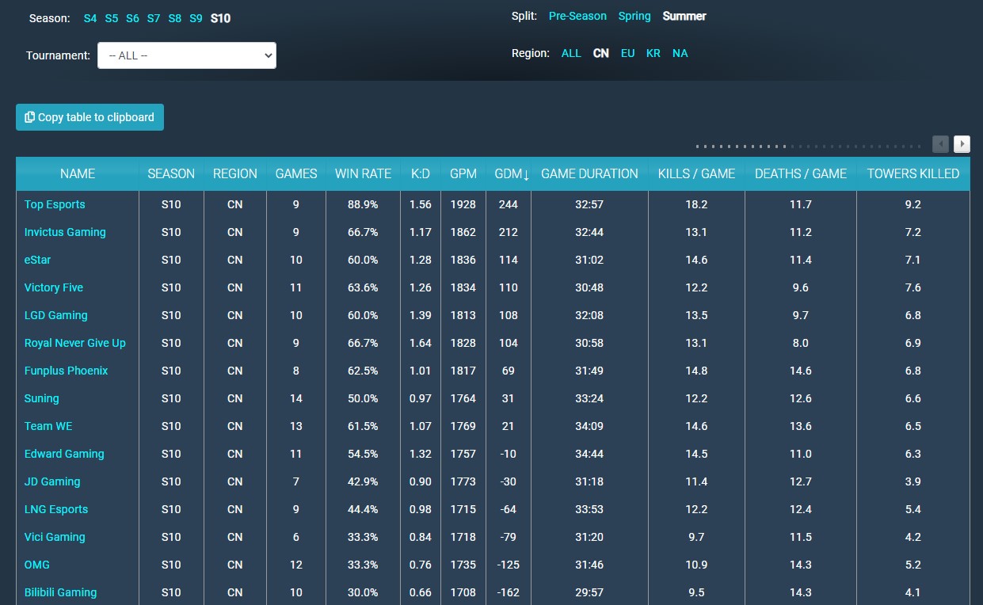Click Suning games count 14
Screen dimensions: 983x605
pyautogui.click(x=296, y=398)
